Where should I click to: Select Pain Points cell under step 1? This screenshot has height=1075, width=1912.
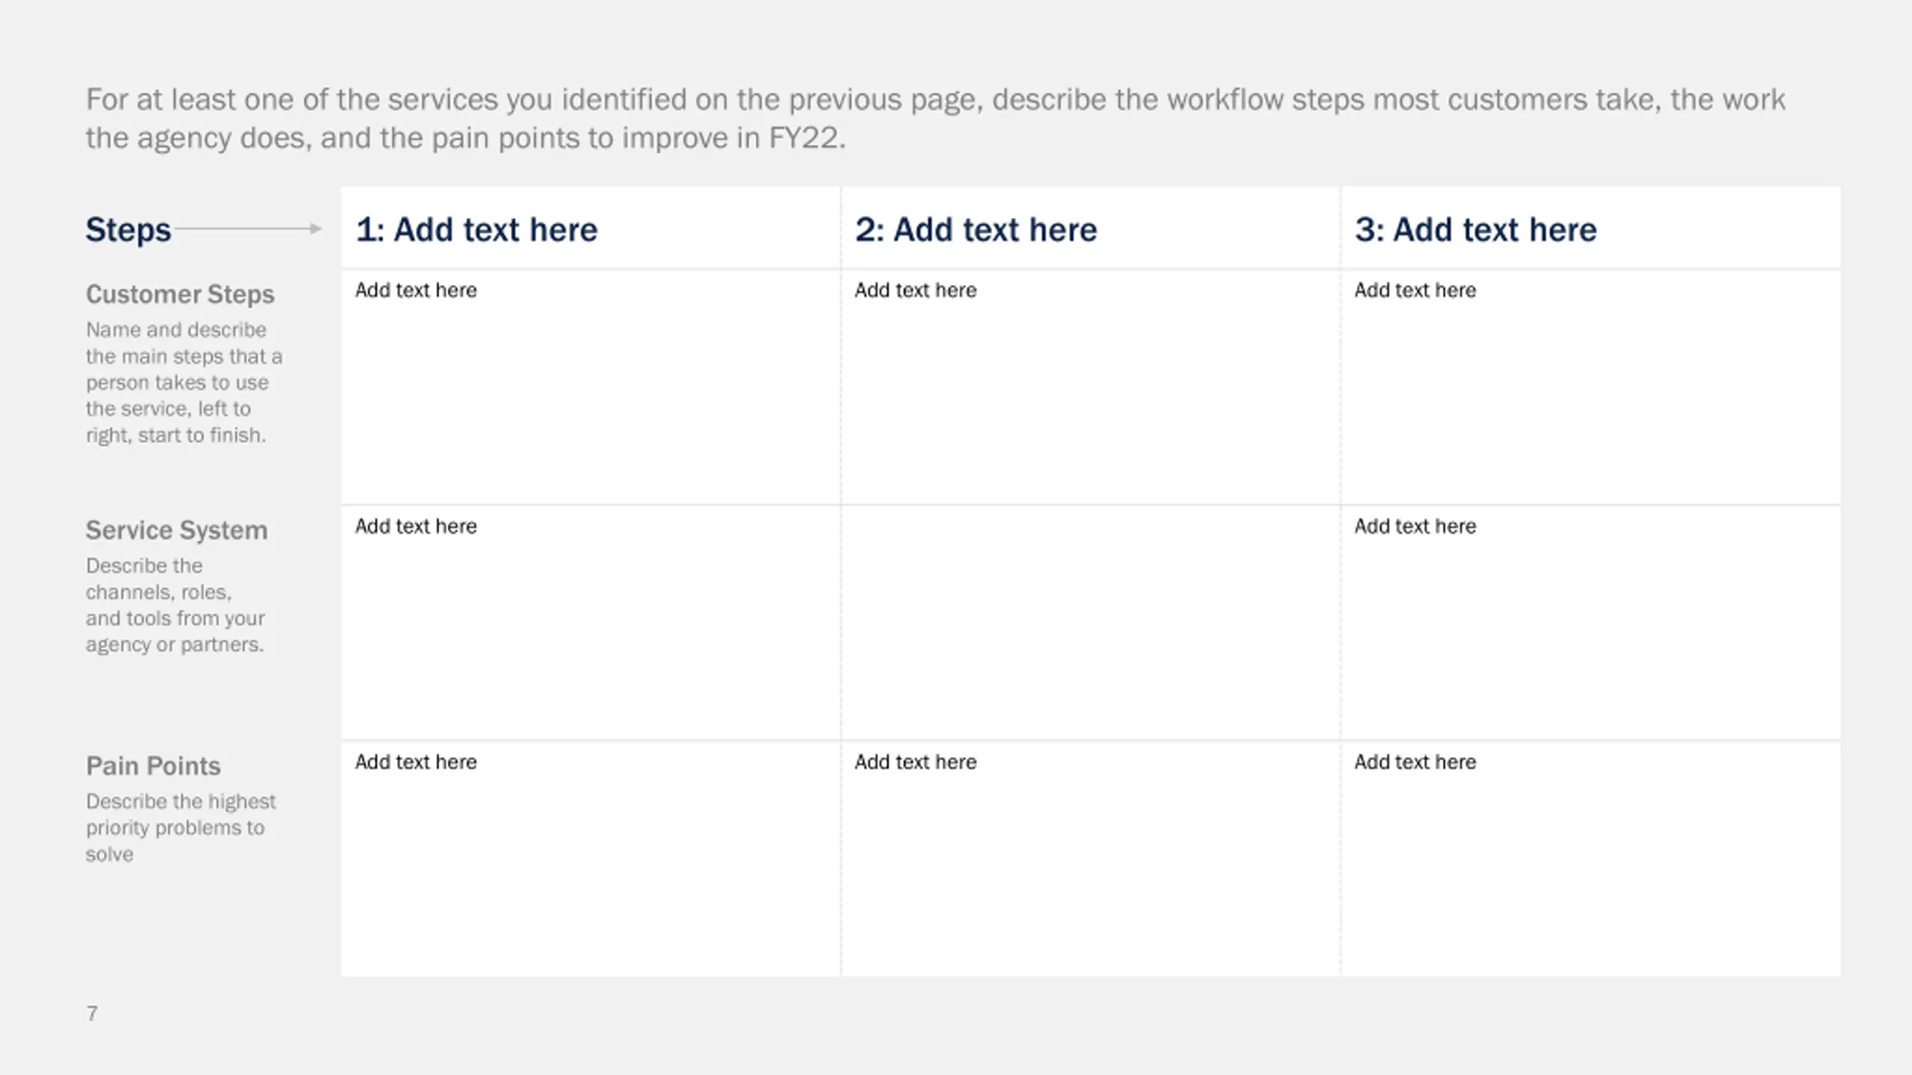pyautogui.click(x=591, y=859)
